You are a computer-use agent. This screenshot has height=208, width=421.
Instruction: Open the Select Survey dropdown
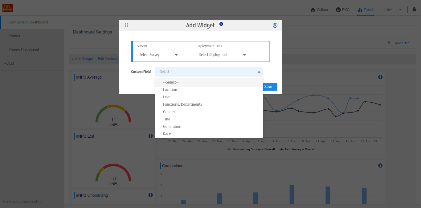158,55
